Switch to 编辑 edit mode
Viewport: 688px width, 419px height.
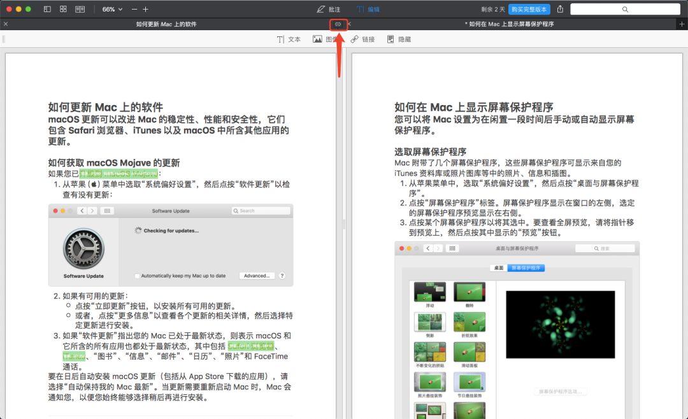[368, 9]
